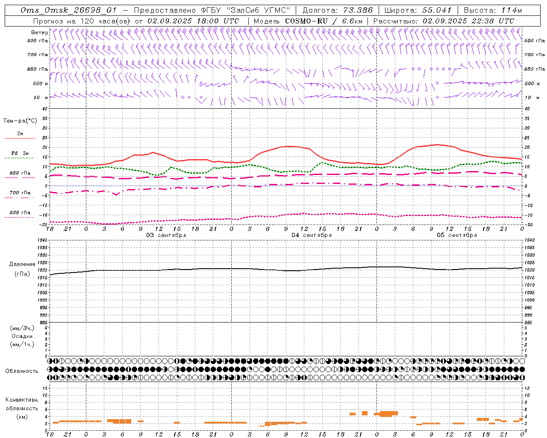Click the Долгота: 73.386 header field
Screen dimensions: 547x438
338,10
